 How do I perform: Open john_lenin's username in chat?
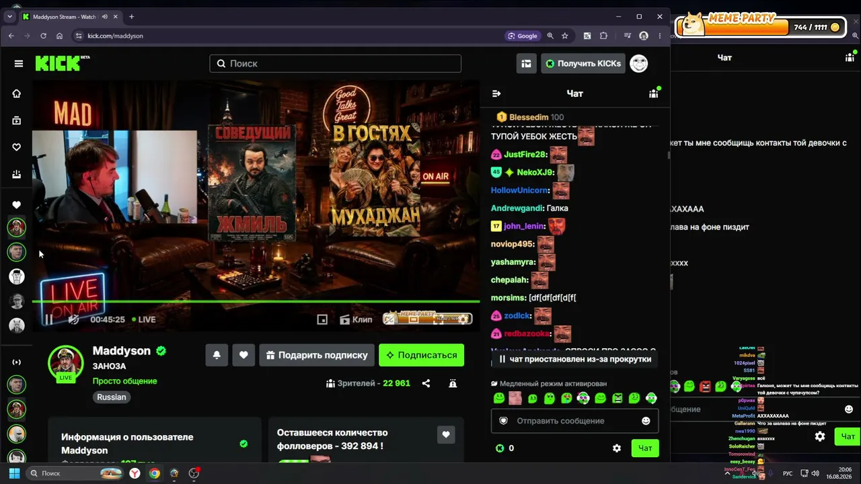point(524,227)
